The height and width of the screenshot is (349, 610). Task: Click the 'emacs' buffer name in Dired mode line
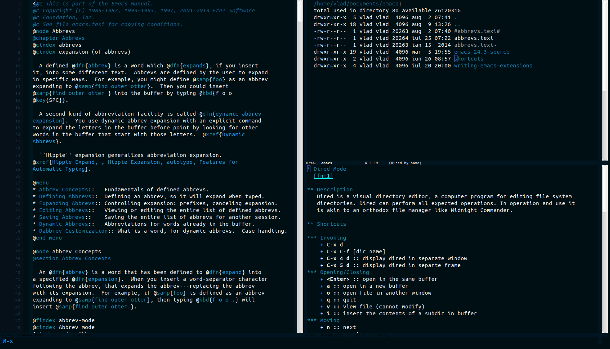tap(326, 163)
